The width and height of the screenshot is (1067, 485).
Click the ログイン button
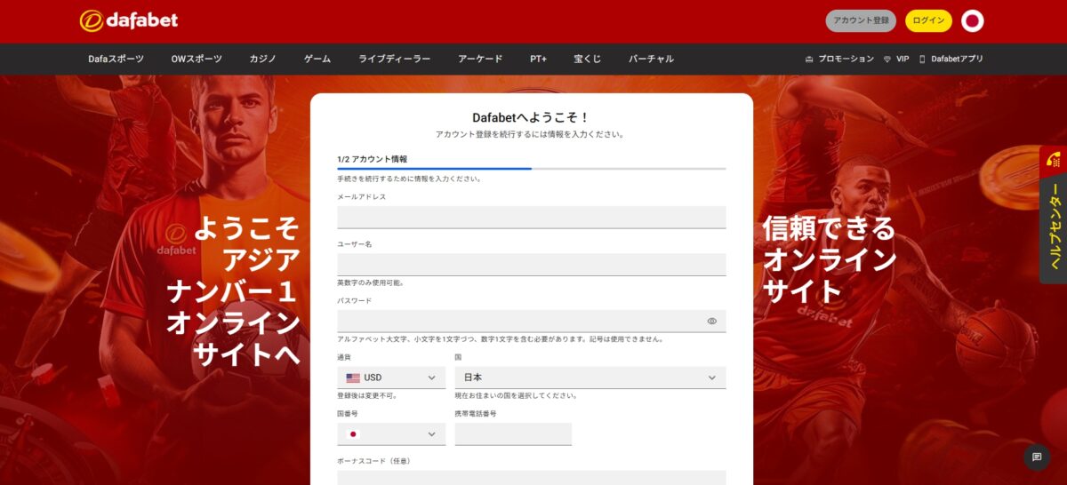(x=928, y=20)
